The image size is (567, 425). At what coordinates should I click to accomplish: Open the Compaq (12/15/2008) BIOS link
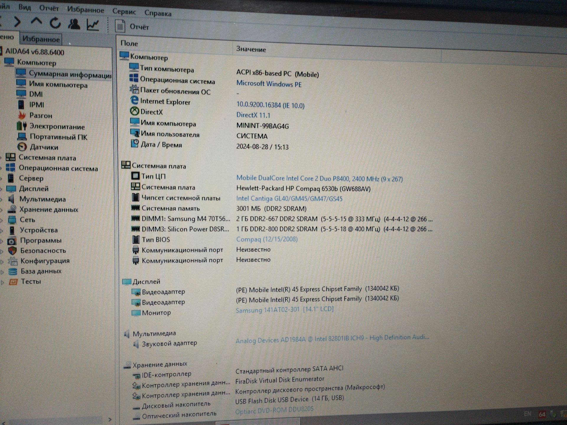[x=267, y=239]
